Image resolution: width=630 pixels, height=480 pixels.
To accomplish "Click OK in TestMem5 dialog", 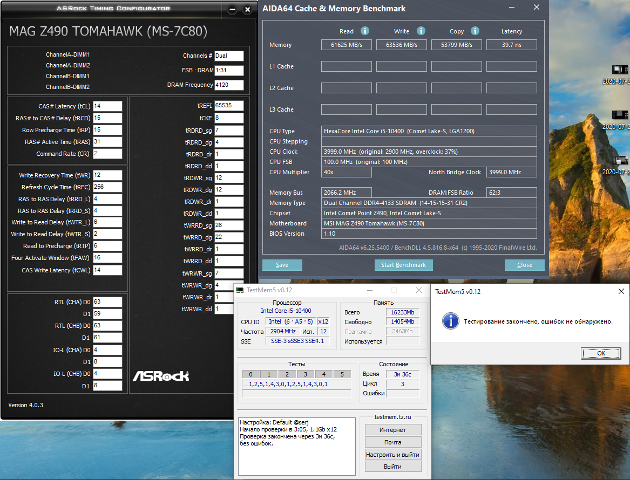I will [601, 353].
